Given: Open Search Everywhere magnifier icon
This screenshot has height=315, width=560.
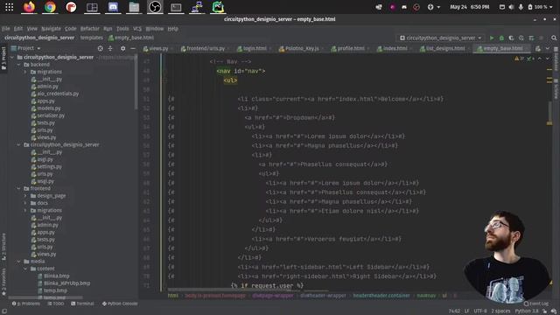Looking at the screenshot, I should point(554,38).
